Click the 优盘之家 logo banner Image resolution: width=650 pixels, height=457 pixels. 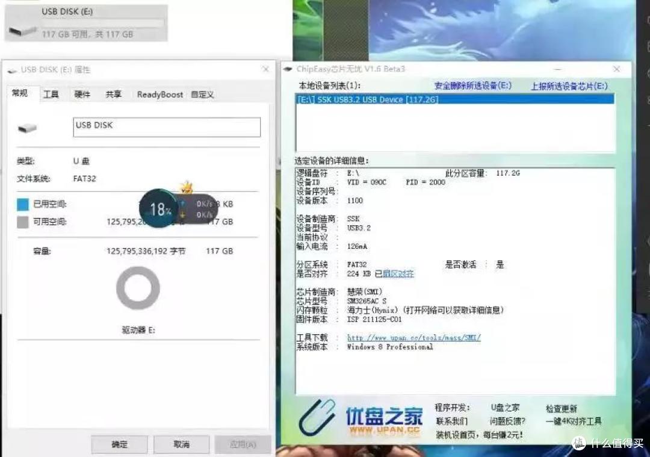click(361, 418)
